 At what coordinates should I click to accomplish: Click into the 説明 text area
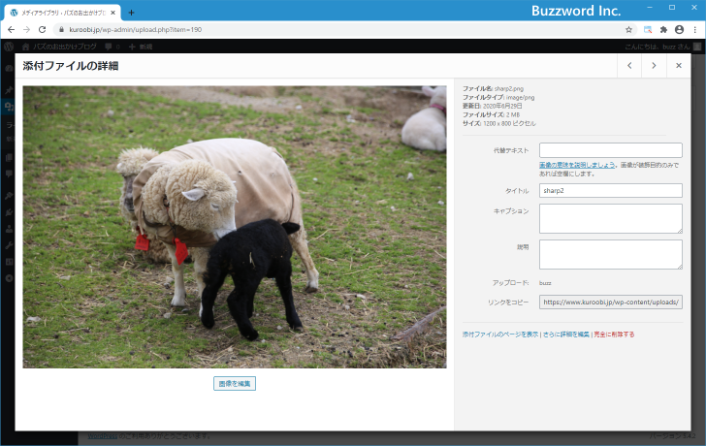pos(610,254)
